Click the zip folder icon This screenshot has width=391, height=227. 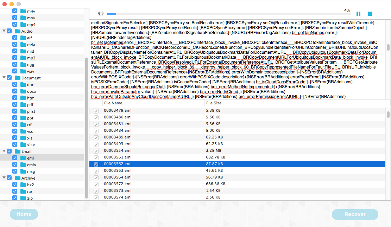[x=23, y=198]
